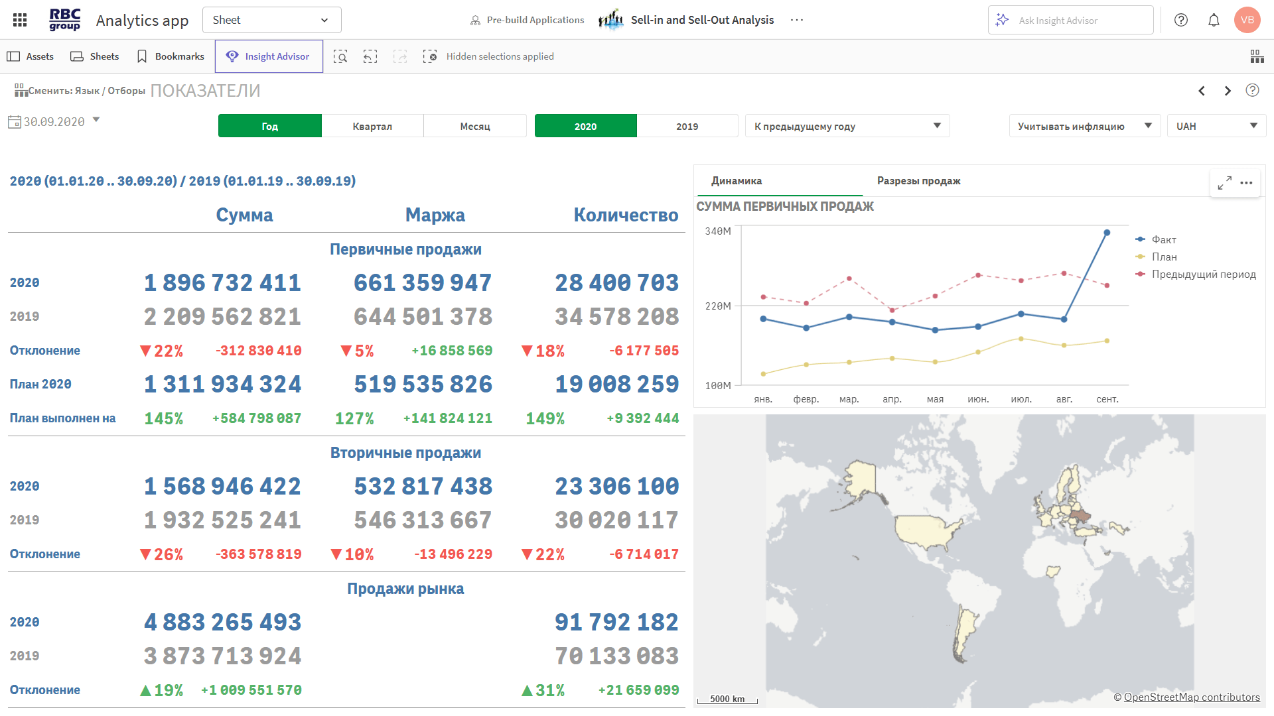Open the sheet grid view icon at far right
This screenshot has height=716, width=1274.
click(x=1257, y=56)
